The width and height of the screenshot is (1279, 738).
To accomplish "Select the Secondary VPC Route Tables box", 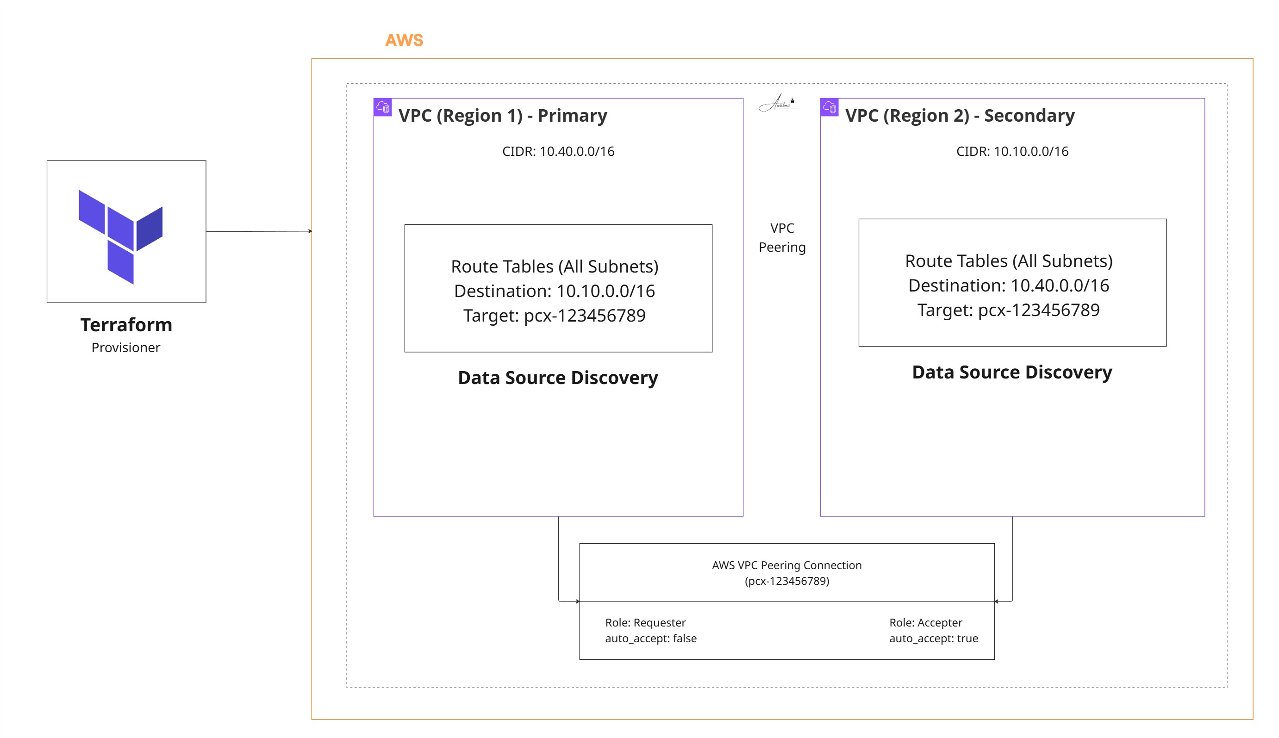I will pos(1012,282).
